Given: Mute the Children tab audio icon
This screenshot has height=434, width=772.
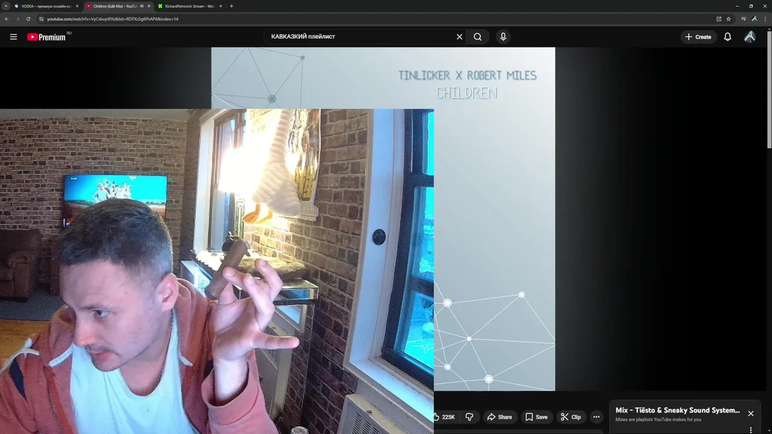Looking at the screenshot, I should coord(142,6).
